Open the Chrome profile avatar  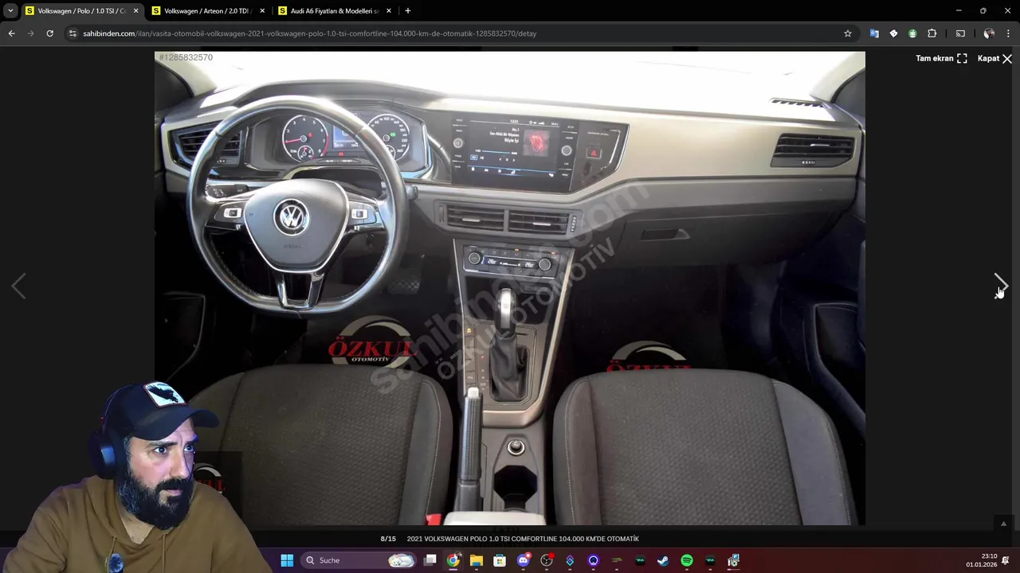click(x=989, y=33)
